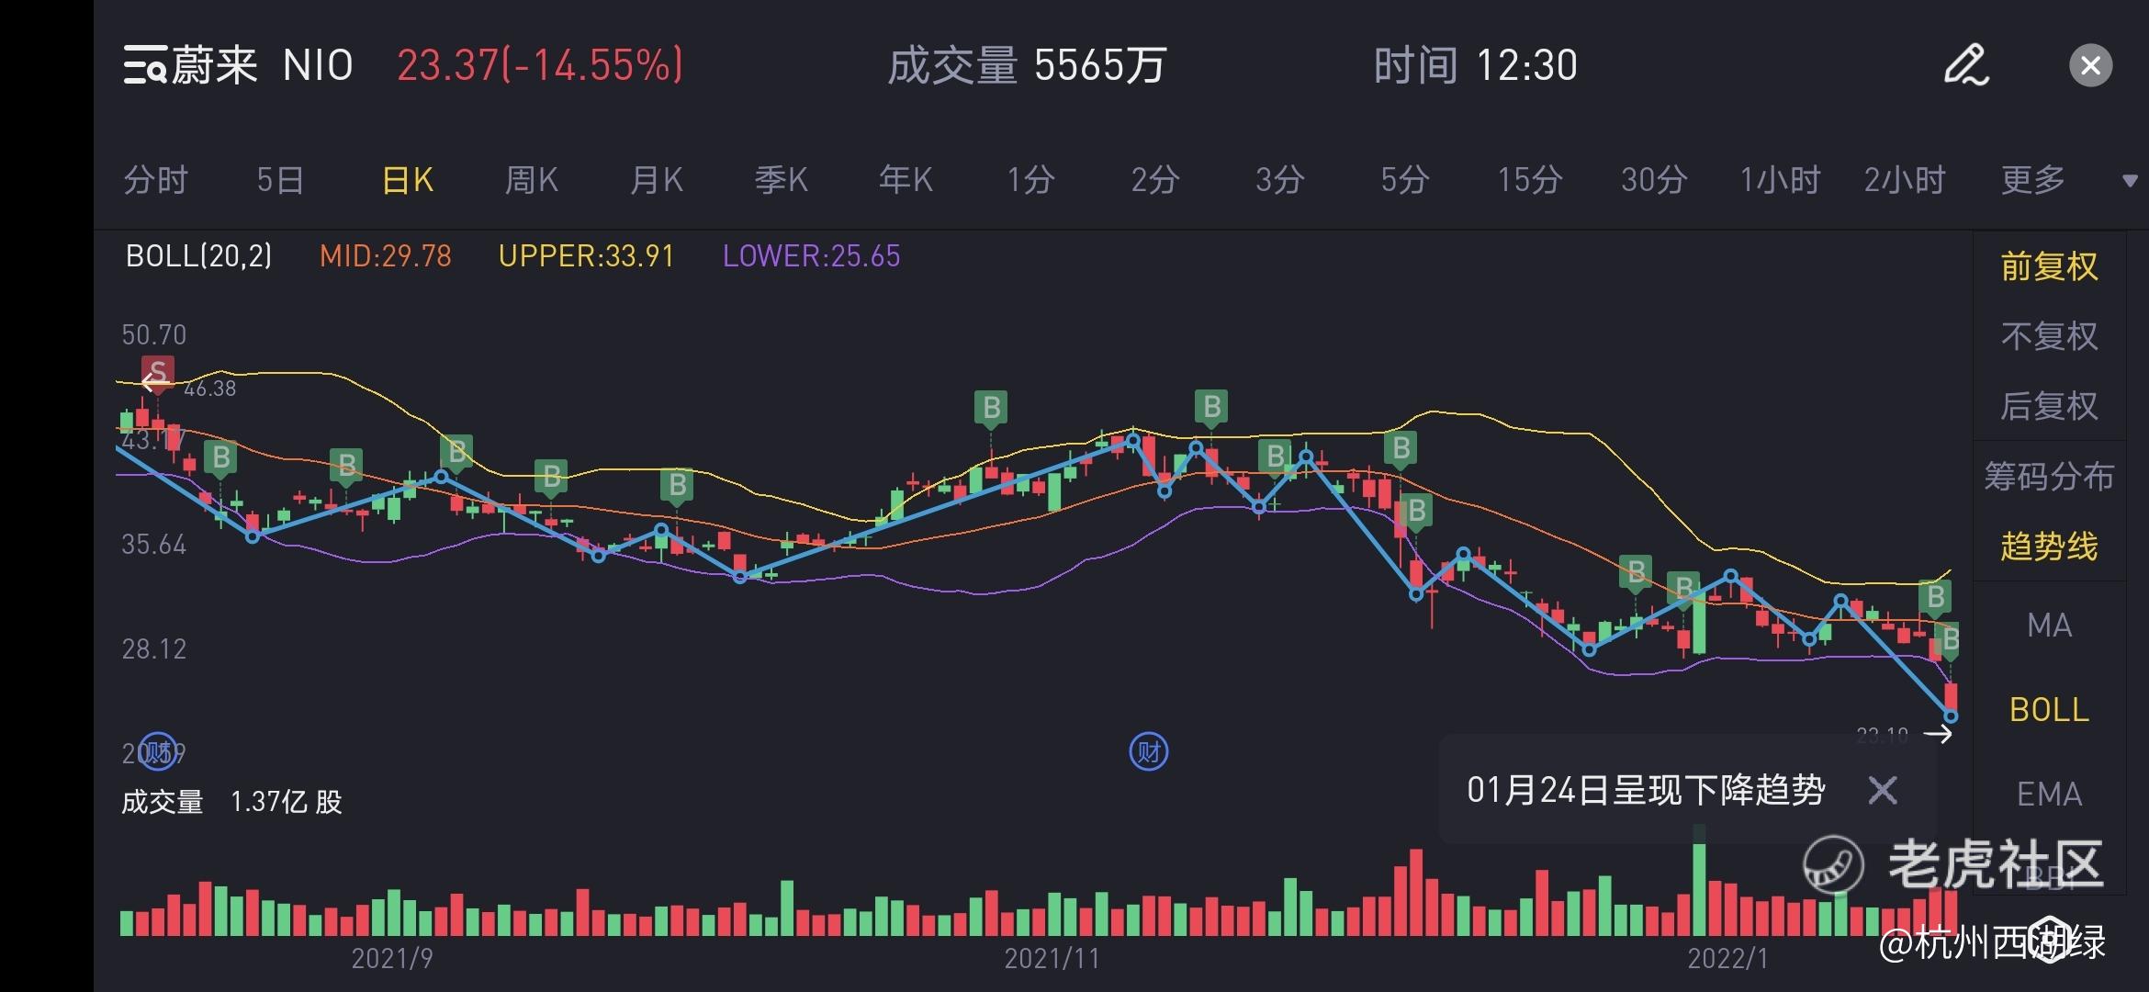Screen dimensions: 2149x992
Task: Select the 周K weekly tab
Action: tap(532, 180)
